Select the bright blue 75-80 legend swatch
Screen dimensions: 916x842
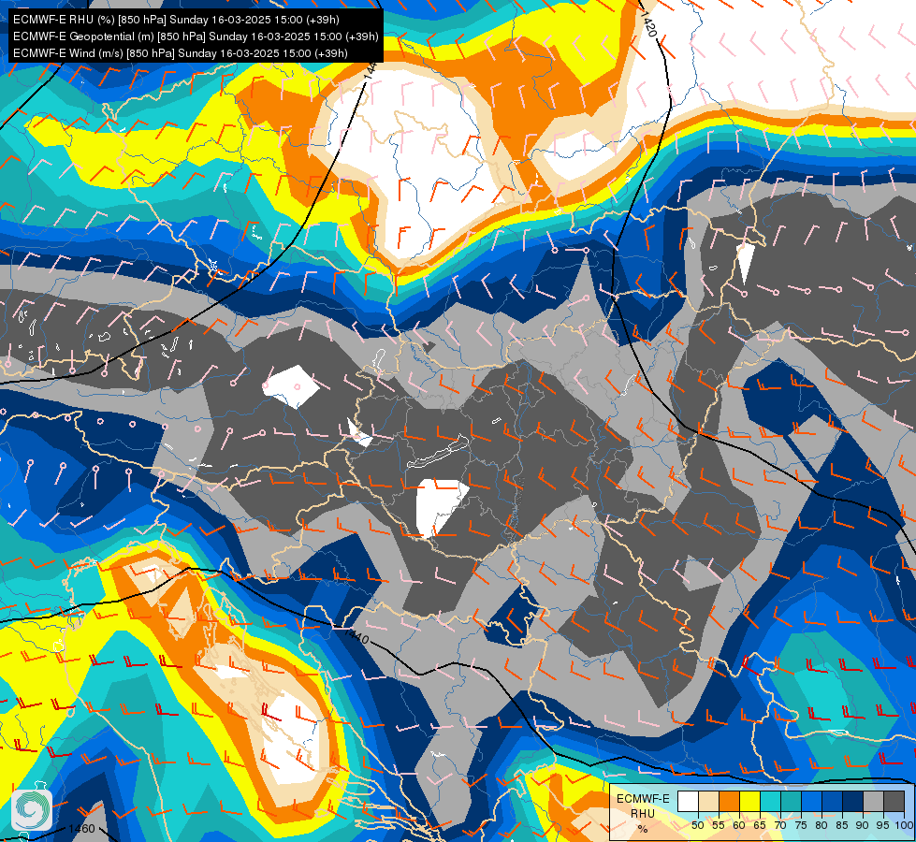(x=812, y=801)
